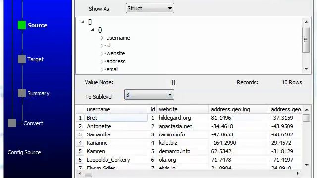This screenshot has width=317, height=178.
Task: Select the Bret username cell
Action: click(116, 118)
